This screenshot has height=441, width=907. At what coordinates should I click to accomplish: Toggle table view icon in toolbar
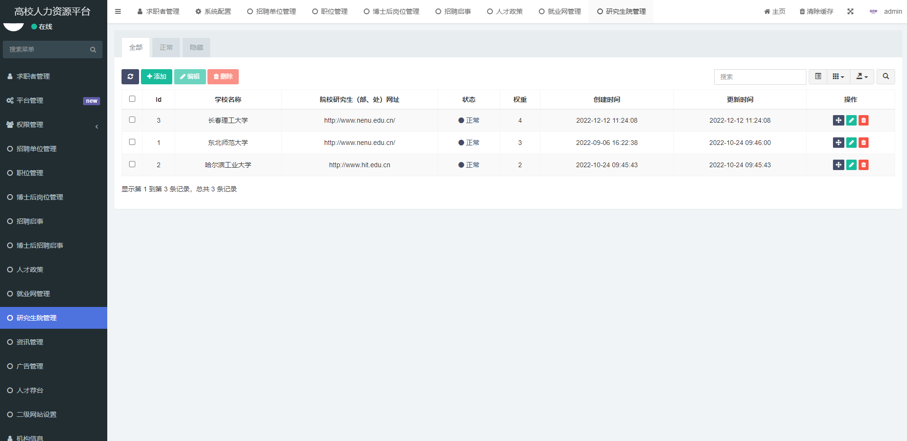pos(818,77)
